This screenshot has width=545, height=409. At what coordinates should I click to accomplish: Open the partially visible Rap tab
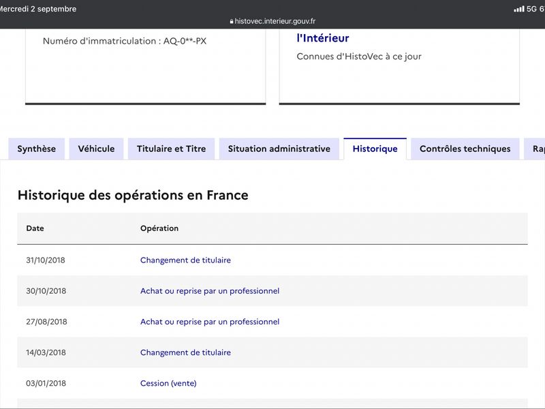[535, 149]
